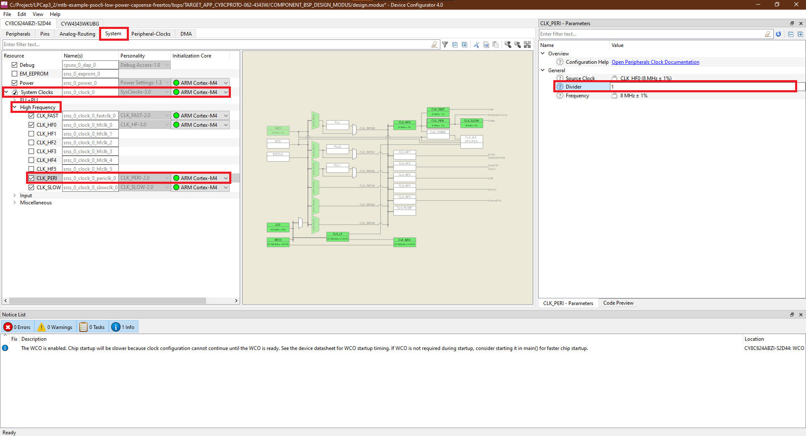Show help for the Source Clock parameter
806x436 pixels.
point(560,78)
